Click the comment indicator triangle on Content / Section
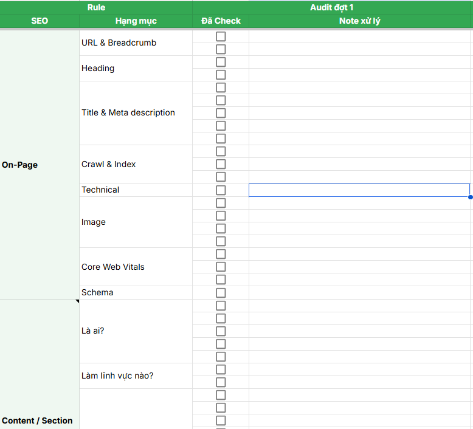Screen dimensions: 473x429 pyautogui.click(x=78, y=301)
